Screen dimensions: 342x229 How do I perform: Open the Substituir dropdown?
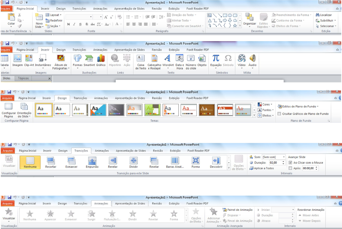(x=326, y=20)
